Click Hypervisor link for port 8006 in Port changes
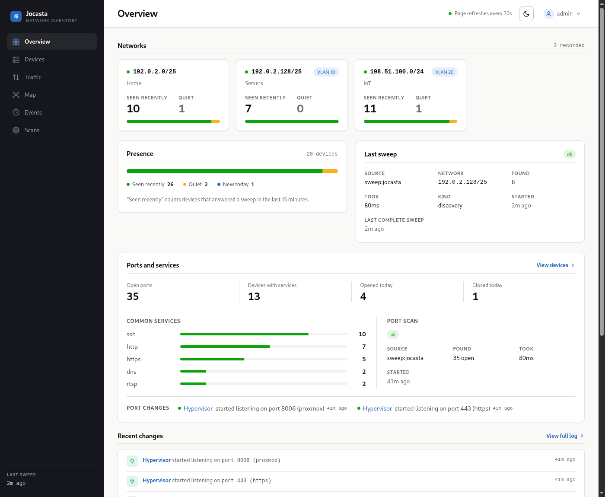The height and width of the screenshot is (497, 605). [198, 409]
